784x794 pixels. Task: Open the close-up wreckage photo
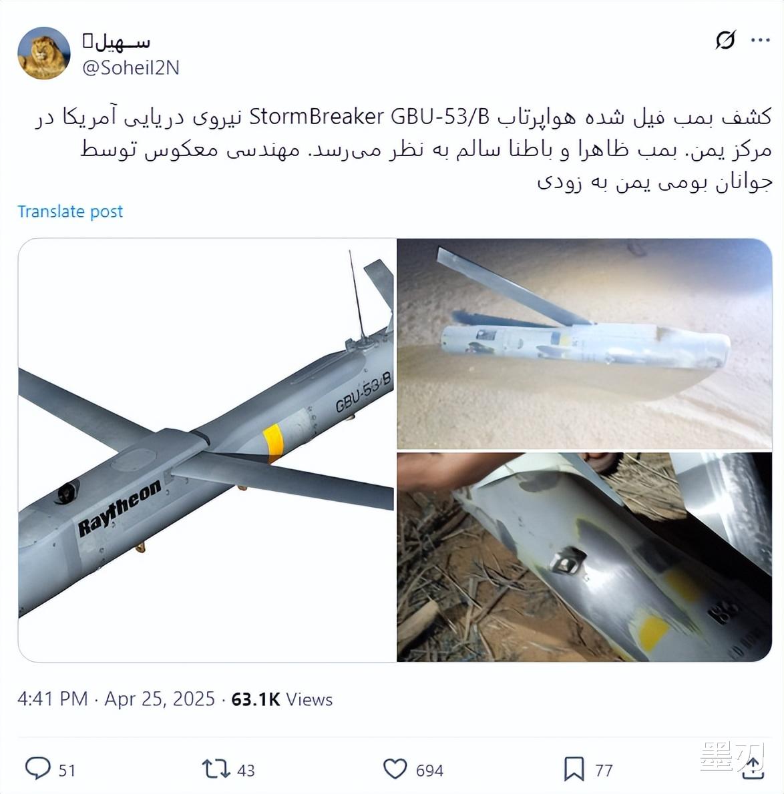[584, 557]
